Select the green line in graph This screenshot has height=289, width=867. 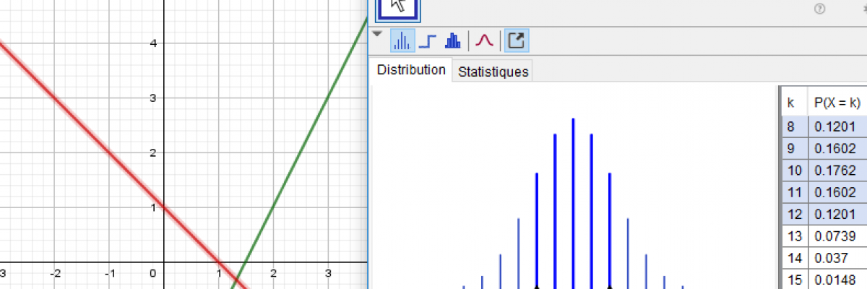click(x=300, y=152)
